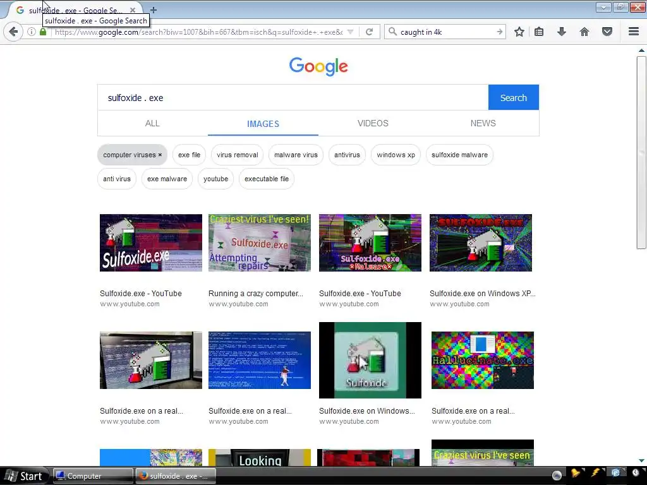Apply the sulfoxide malware filter chip

coord(459,155)
